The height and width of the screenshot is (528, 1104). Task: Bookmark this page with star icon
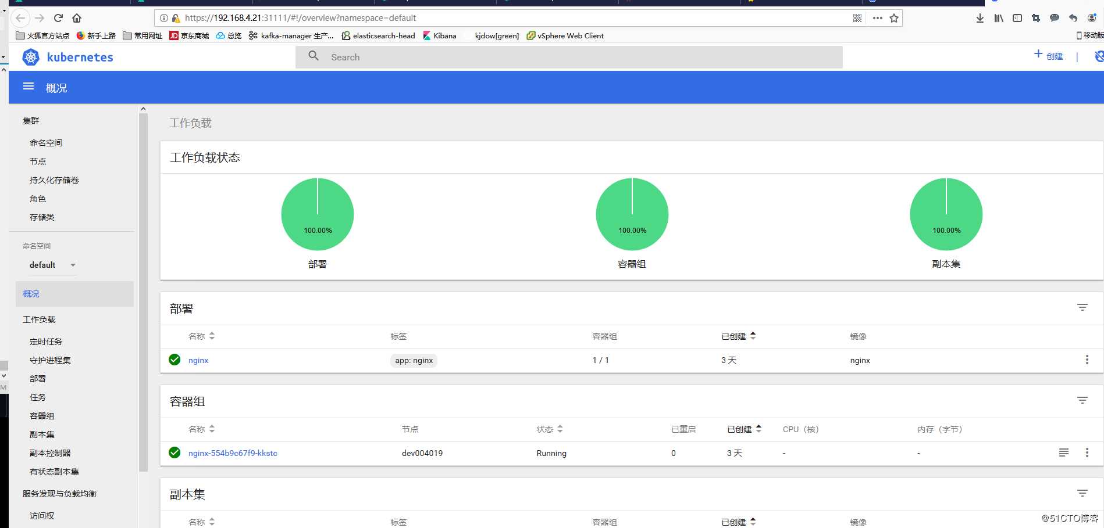(894, 18)
